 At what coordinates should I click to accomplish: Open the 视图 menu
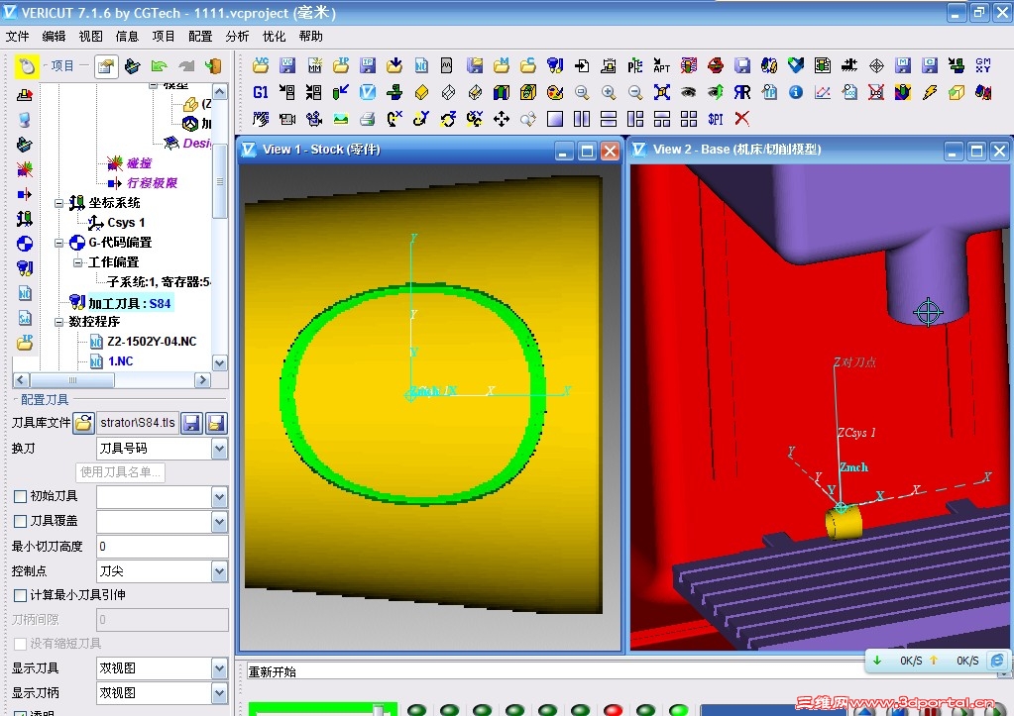tap(90, 37)
